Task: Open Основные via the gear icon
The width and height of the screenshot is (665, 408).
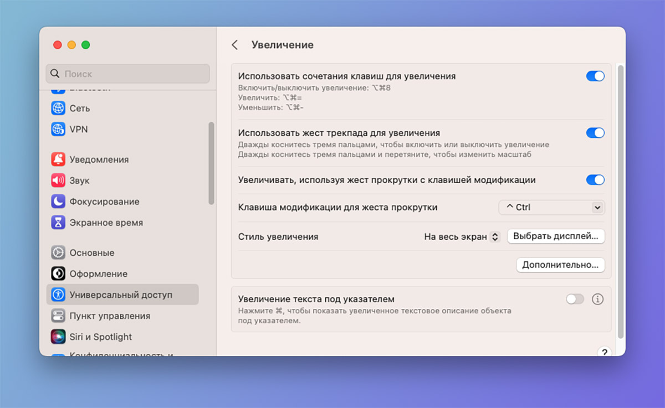Action: 58,253
